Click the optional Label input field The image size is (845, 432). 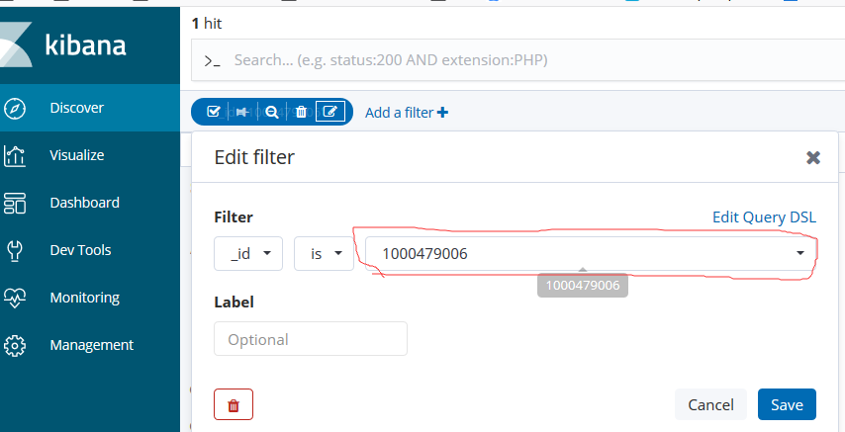311,339
